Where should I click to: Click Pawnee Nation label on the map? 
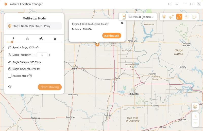point(155,78)
